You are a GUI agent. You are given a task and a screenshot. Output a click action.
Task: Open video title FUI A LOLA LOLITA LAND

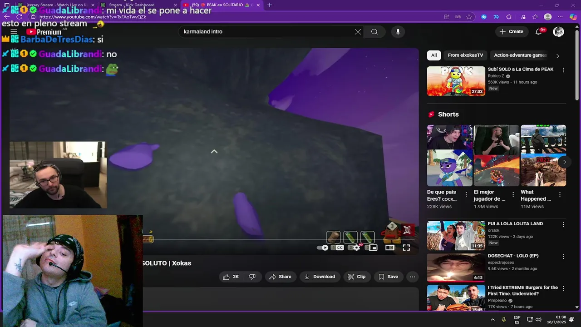pyautogui.click(x=515, y=223)
